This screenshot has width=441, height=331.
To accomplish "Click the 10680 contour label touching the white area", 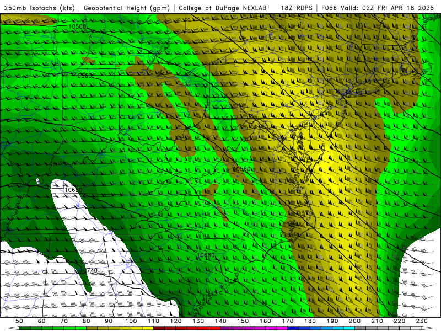I will [x=74, y=190].
